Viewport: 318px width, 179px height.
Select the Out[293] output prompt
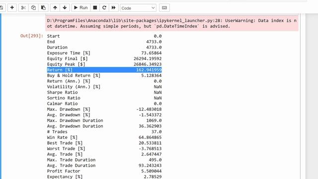coord(32,36)
